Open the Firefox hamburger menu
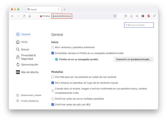Screen dimensions: 167x121 pos(154,16)
